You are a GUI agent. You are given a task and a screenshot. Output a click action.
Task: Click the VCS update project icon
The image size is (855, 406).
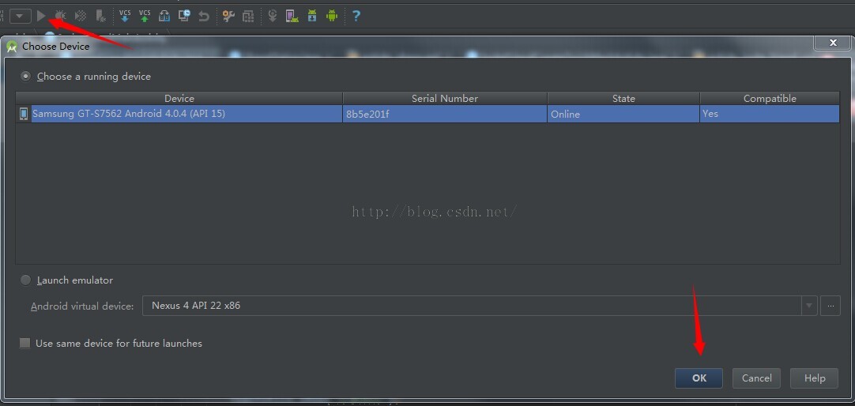pyautogui.click(x=125, y=16)
